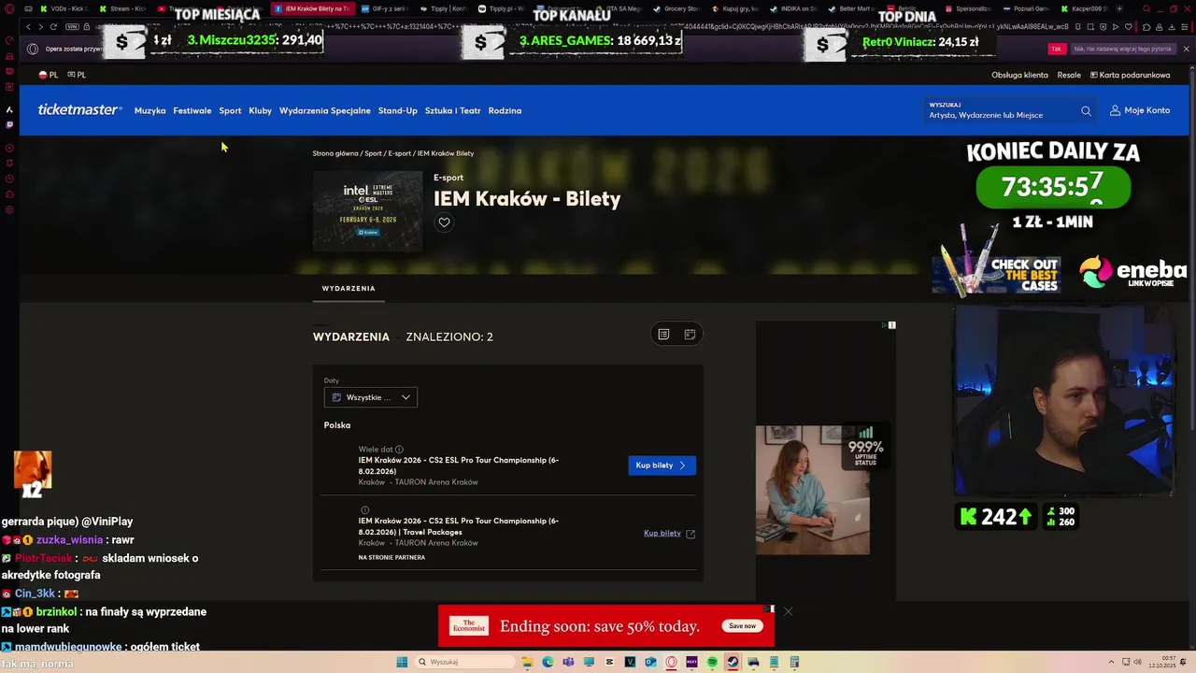The image size is (1196, 673).
Task: Open Spotify from the taskbar
Action: tap(712, 662)
